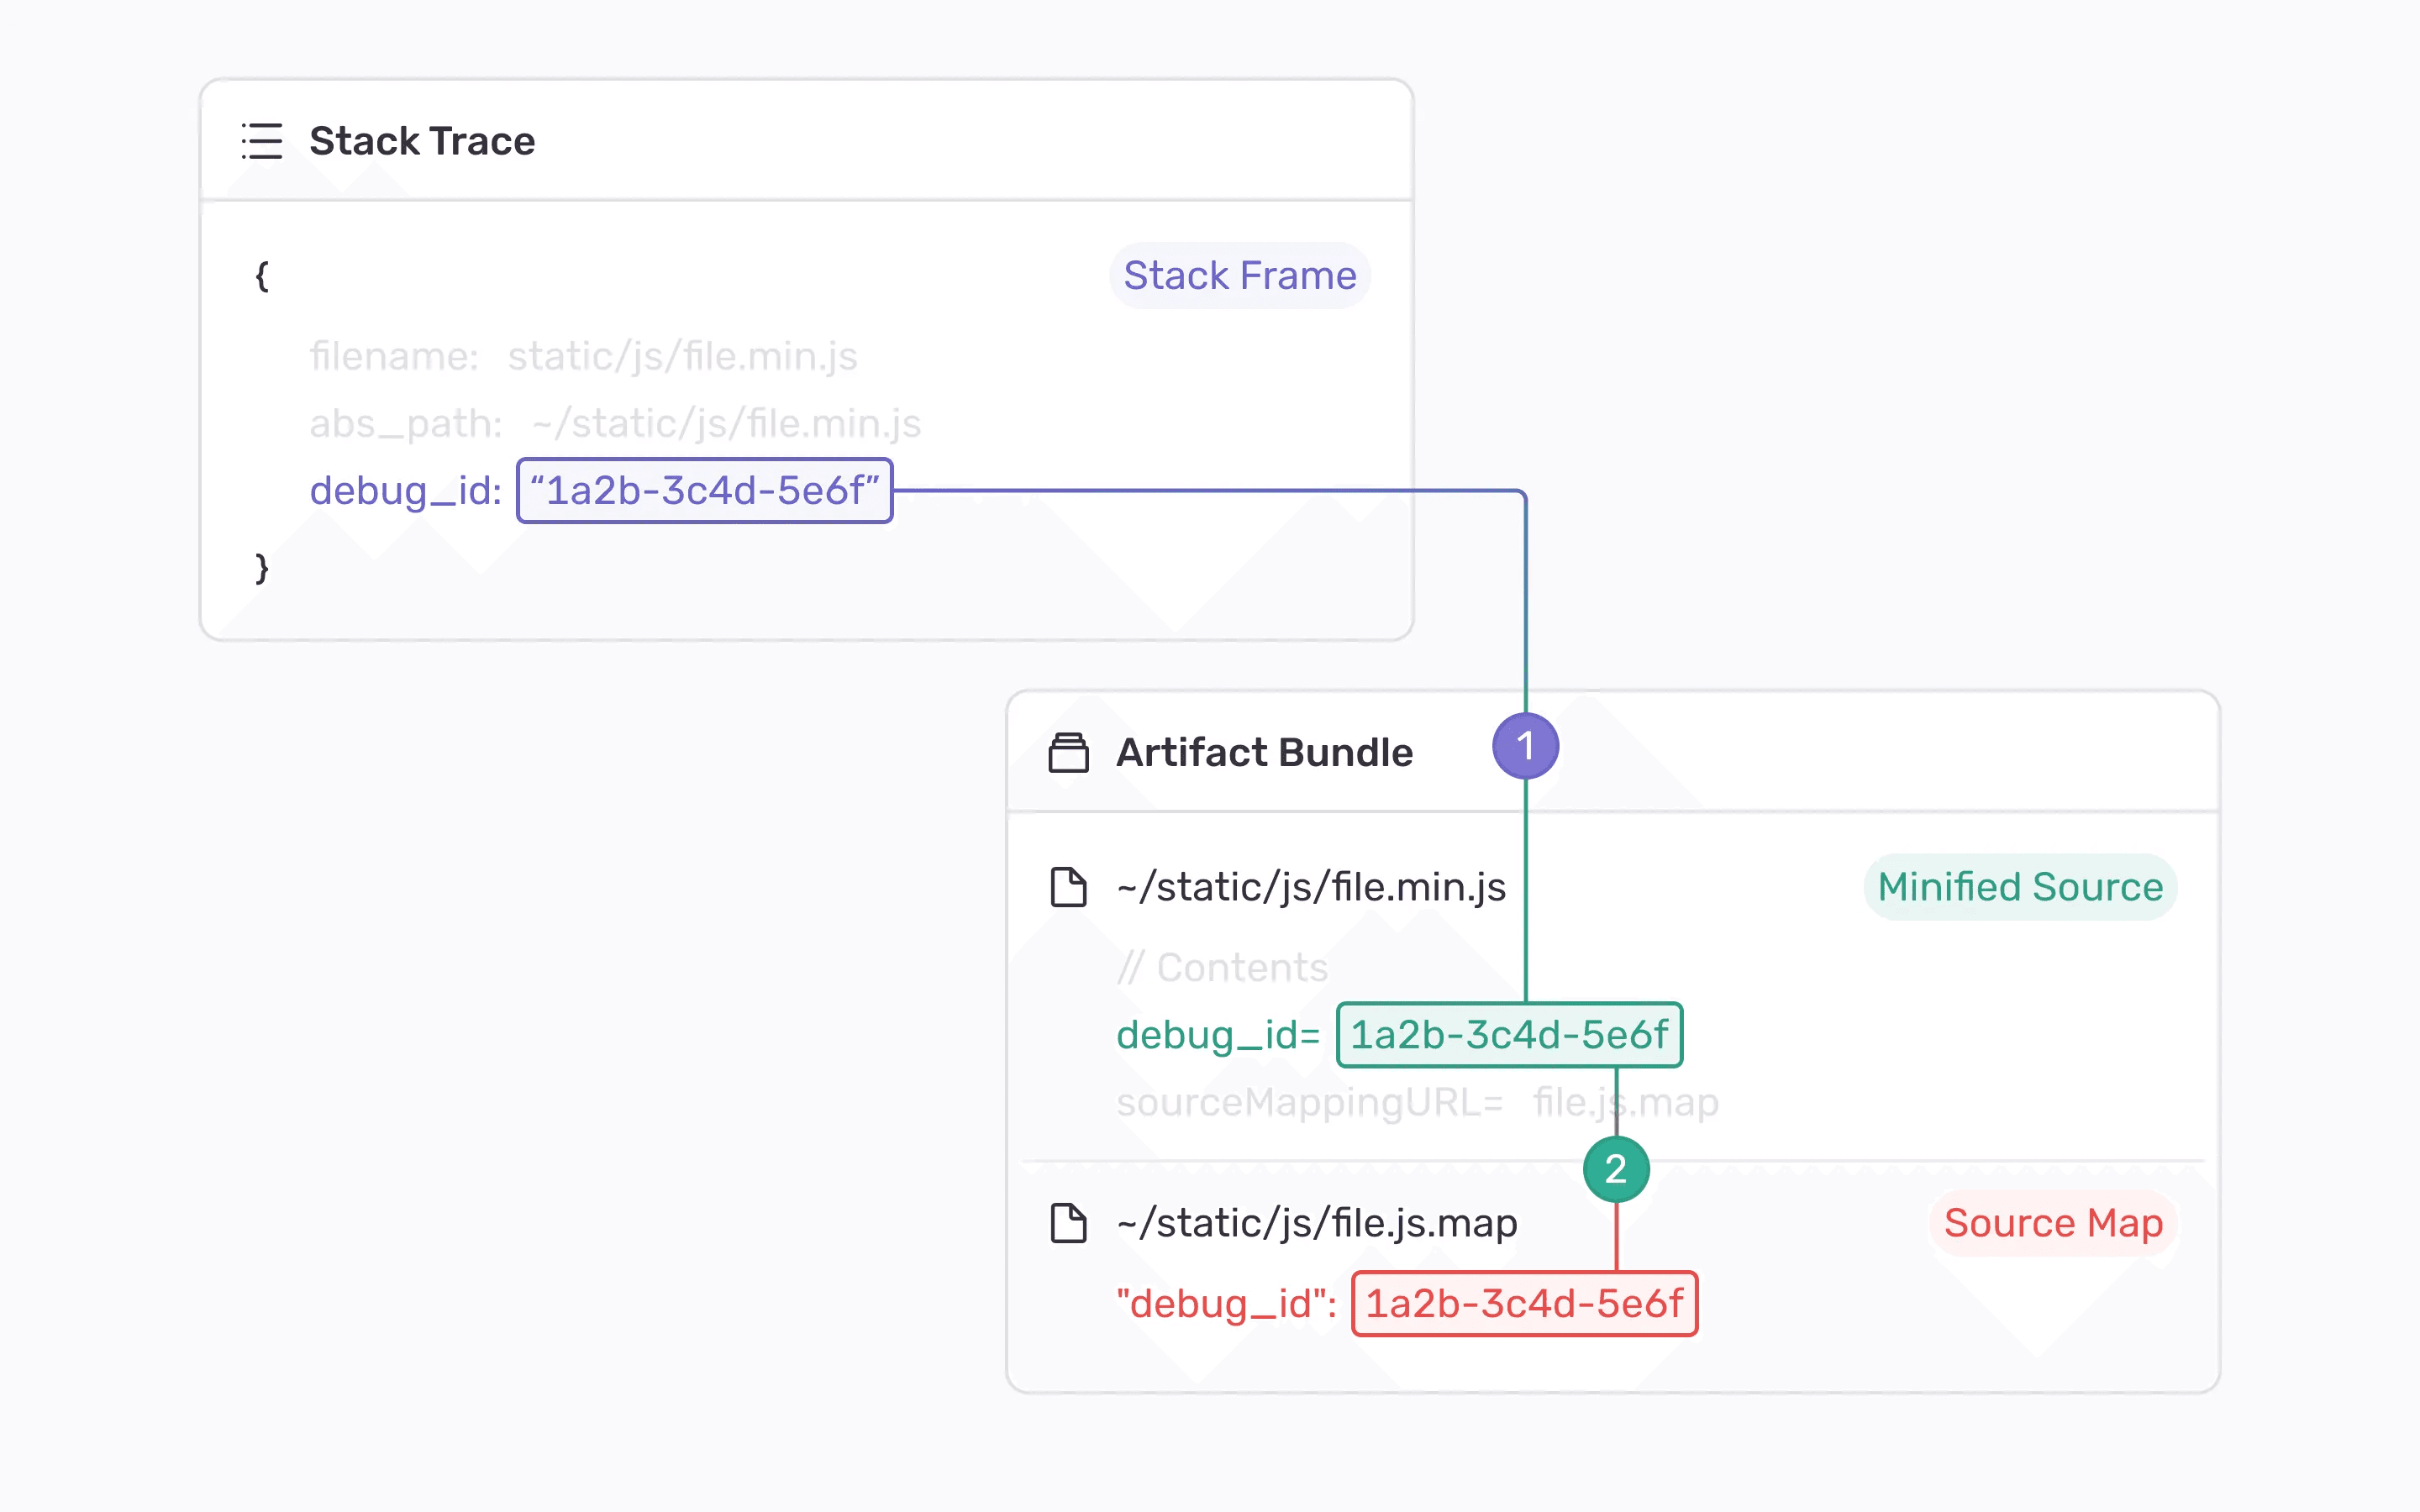The width and height of the screenshot is (2420, 1512).
Task: Switch to the Stack Trace card title
Action: 422,141
